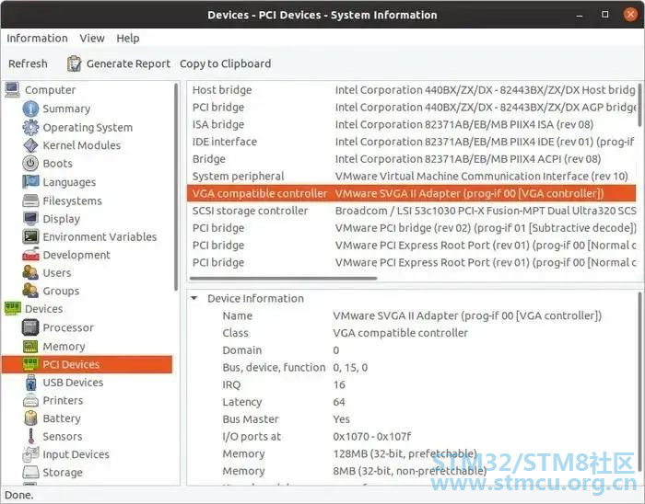Click the USB Devices label
Viewport: 645px width, 504px height.
pyautogui.click(x=73, y=382)
